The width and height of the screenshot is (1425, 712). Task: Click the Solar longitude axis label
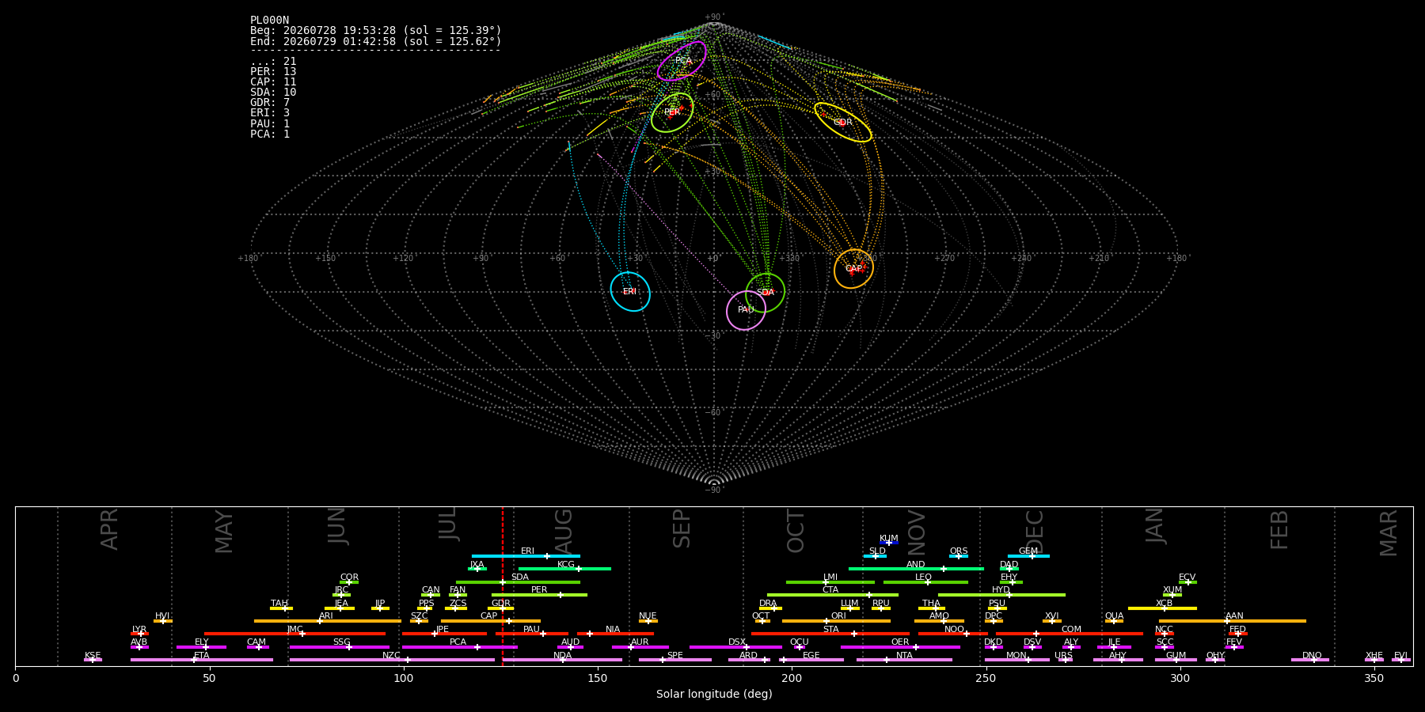714,694
